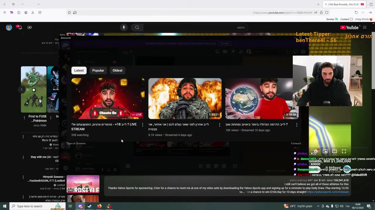This screenshot has height=210, width=375.
Task: Open the explosion soldier video thumbnail
Action: (x=185, y=99)
